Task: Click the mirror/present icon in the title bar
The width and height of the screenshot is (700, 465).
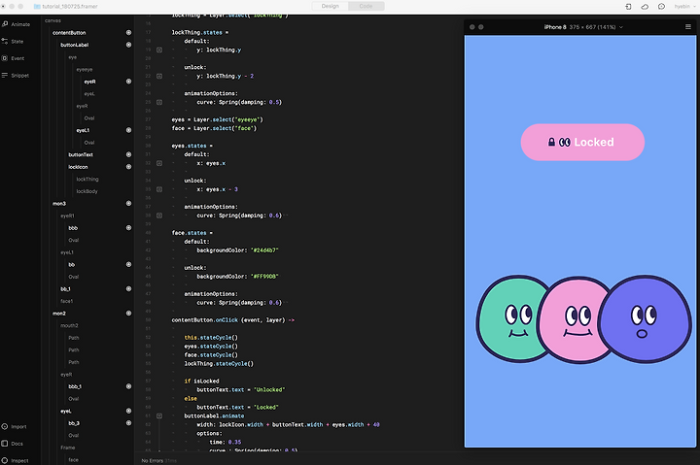Action: (x=628, y=6)
